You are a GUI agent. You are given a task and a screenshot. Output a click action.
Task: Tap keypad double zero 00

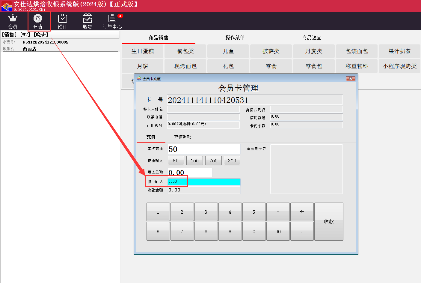pyautogui.click(x=278, y=231)
